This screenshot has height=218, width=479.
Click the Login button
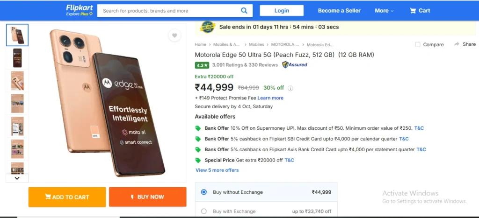282,11
